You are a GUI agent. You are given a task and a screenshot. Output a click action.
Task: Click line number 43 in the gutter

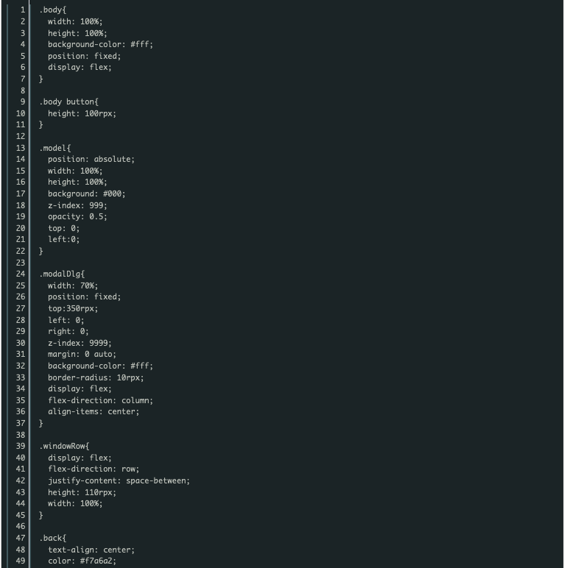[21, 492]
